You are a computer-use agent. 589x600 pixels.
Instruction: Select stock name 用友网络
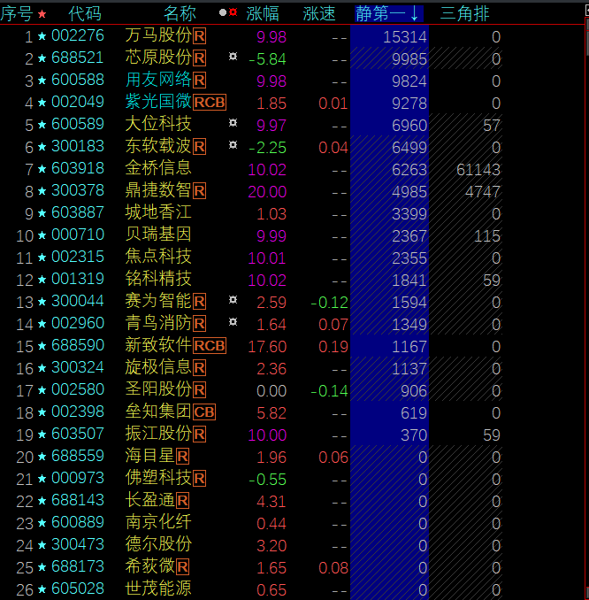(x=158, y=80)
